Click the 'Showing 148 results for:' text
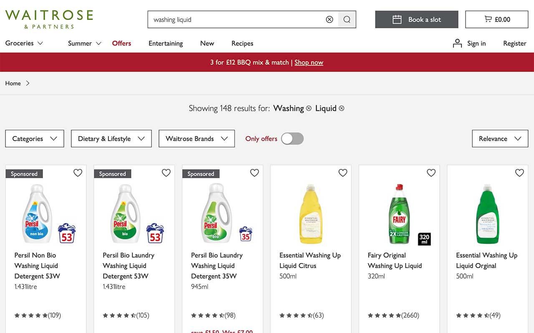The image size is (534, 333). (x=229, y=108)
